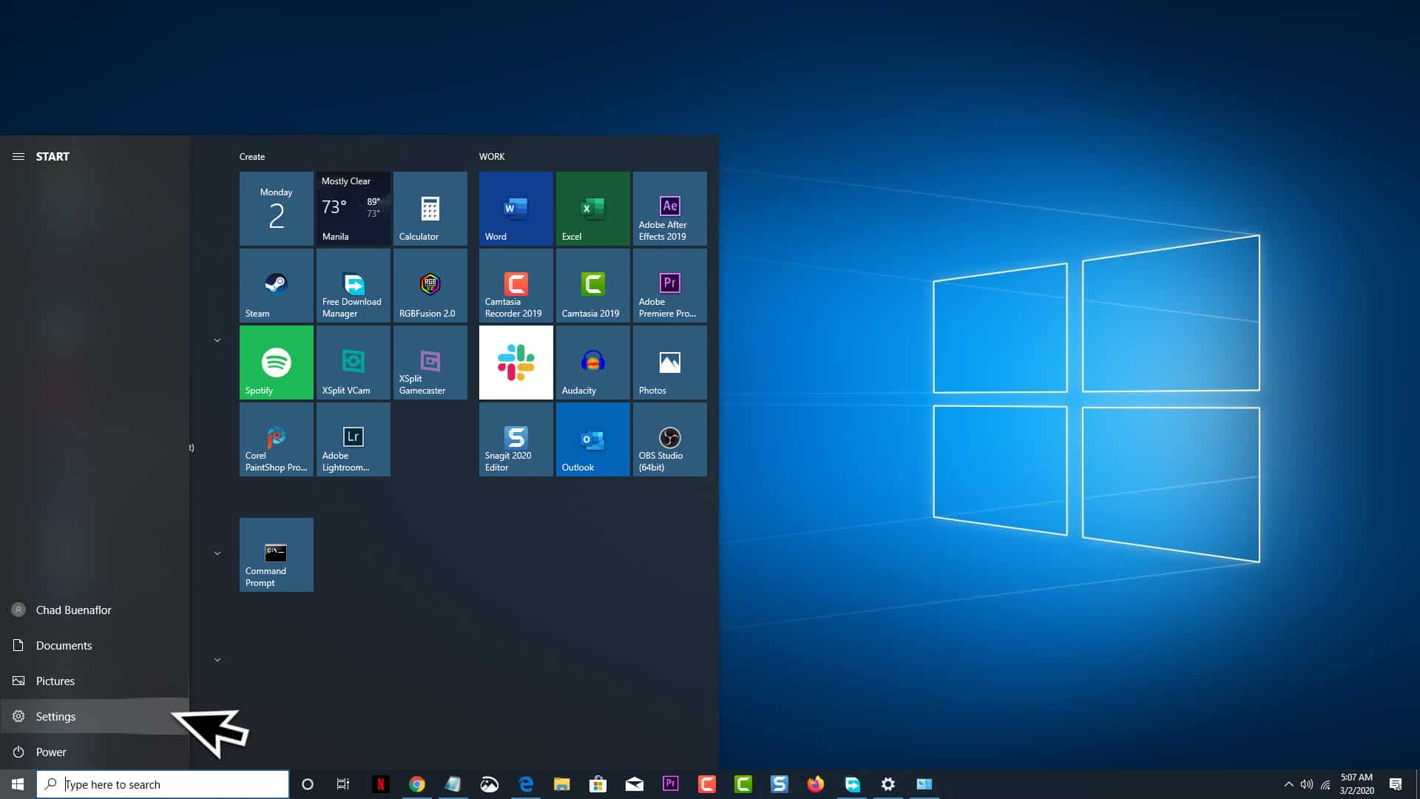Launch XSplit VCam tile
The width and height of the screenshot is (1420, 799).
click(x=353, y=363)
